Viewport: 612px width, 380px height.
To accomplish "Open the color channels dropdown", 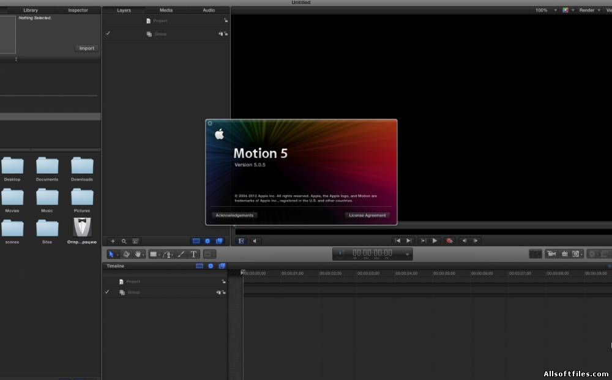I will tap(567, 10).
